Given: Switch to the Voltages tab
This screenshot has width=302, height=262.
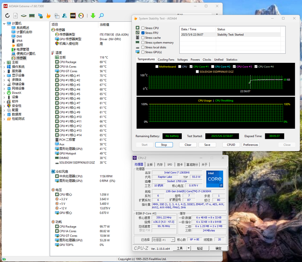Looking at the screenshot, I should pyautogui.click(x=183, y=60).
